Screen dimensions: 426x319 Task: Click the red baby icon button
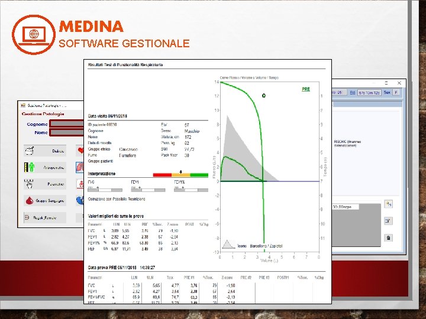click(80, 184)
